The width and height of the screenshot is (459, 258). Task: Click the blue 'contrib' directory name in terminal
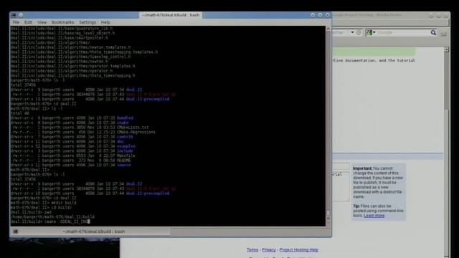coord(125,137)
